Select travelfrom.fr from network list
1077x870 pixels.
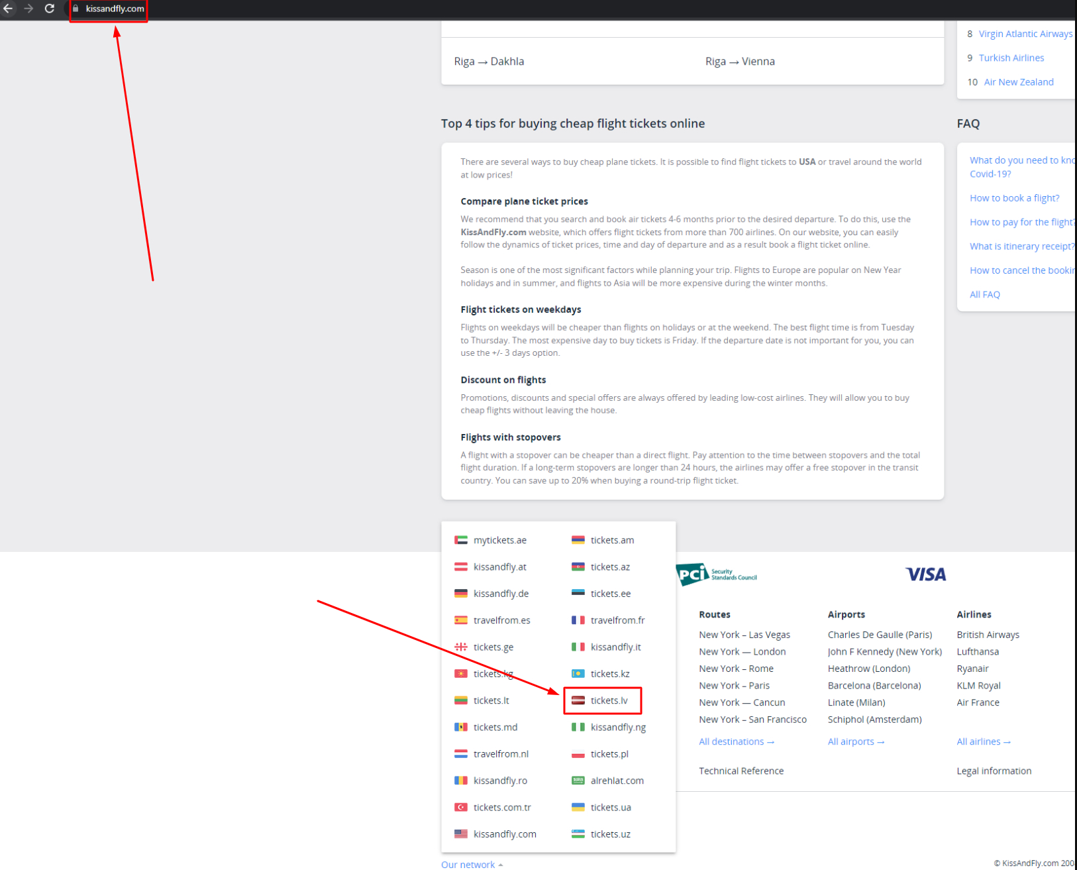click(x=617, y=620)
